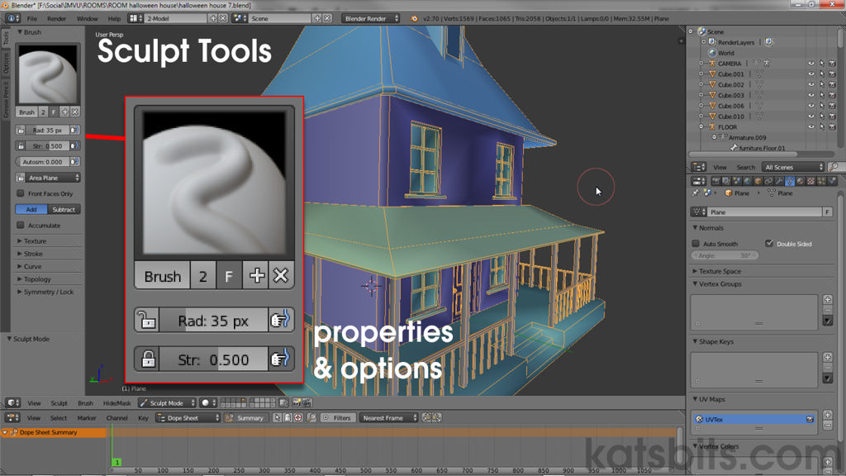This screenshot has width=846, height=476.
Task: Switch to the Options tab in the tool shelf
Action: coord(6,63)
